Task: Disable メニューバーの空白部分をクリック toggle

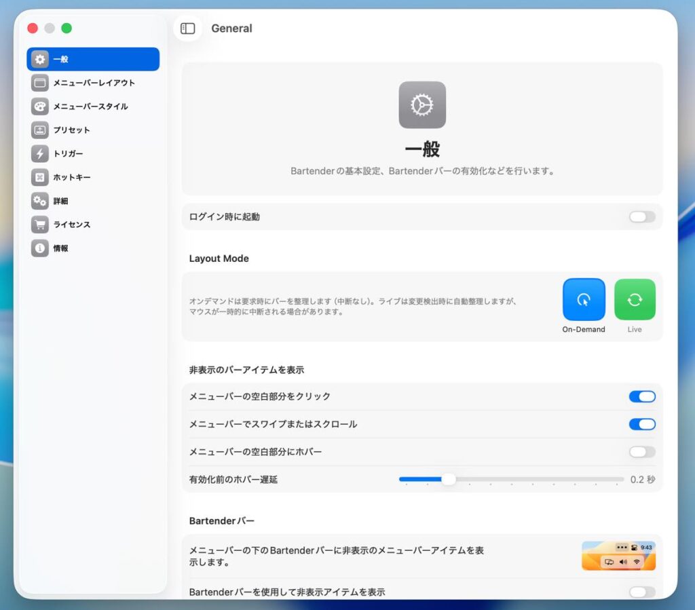Action: [x=641, y=397]
